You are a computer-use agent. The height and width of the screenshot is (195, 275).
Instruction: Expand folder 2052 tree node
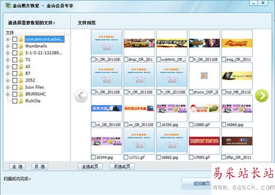point(7,80)
